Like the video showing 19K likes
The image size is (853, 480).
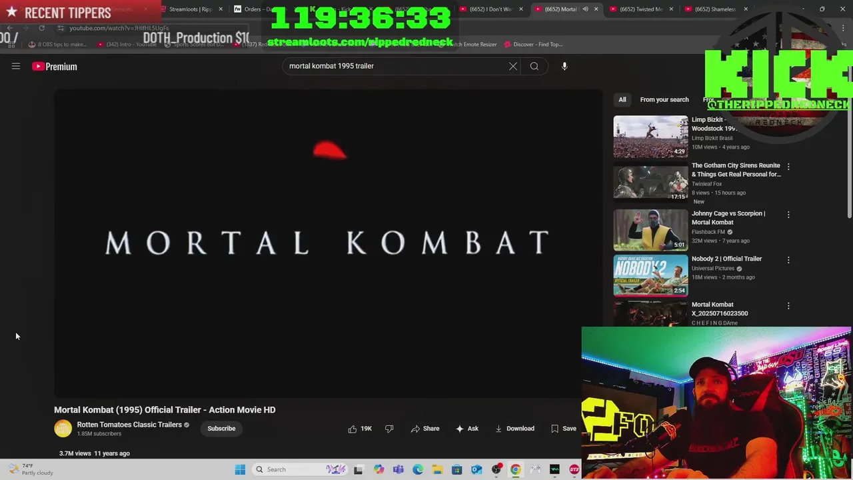(360, 429)
